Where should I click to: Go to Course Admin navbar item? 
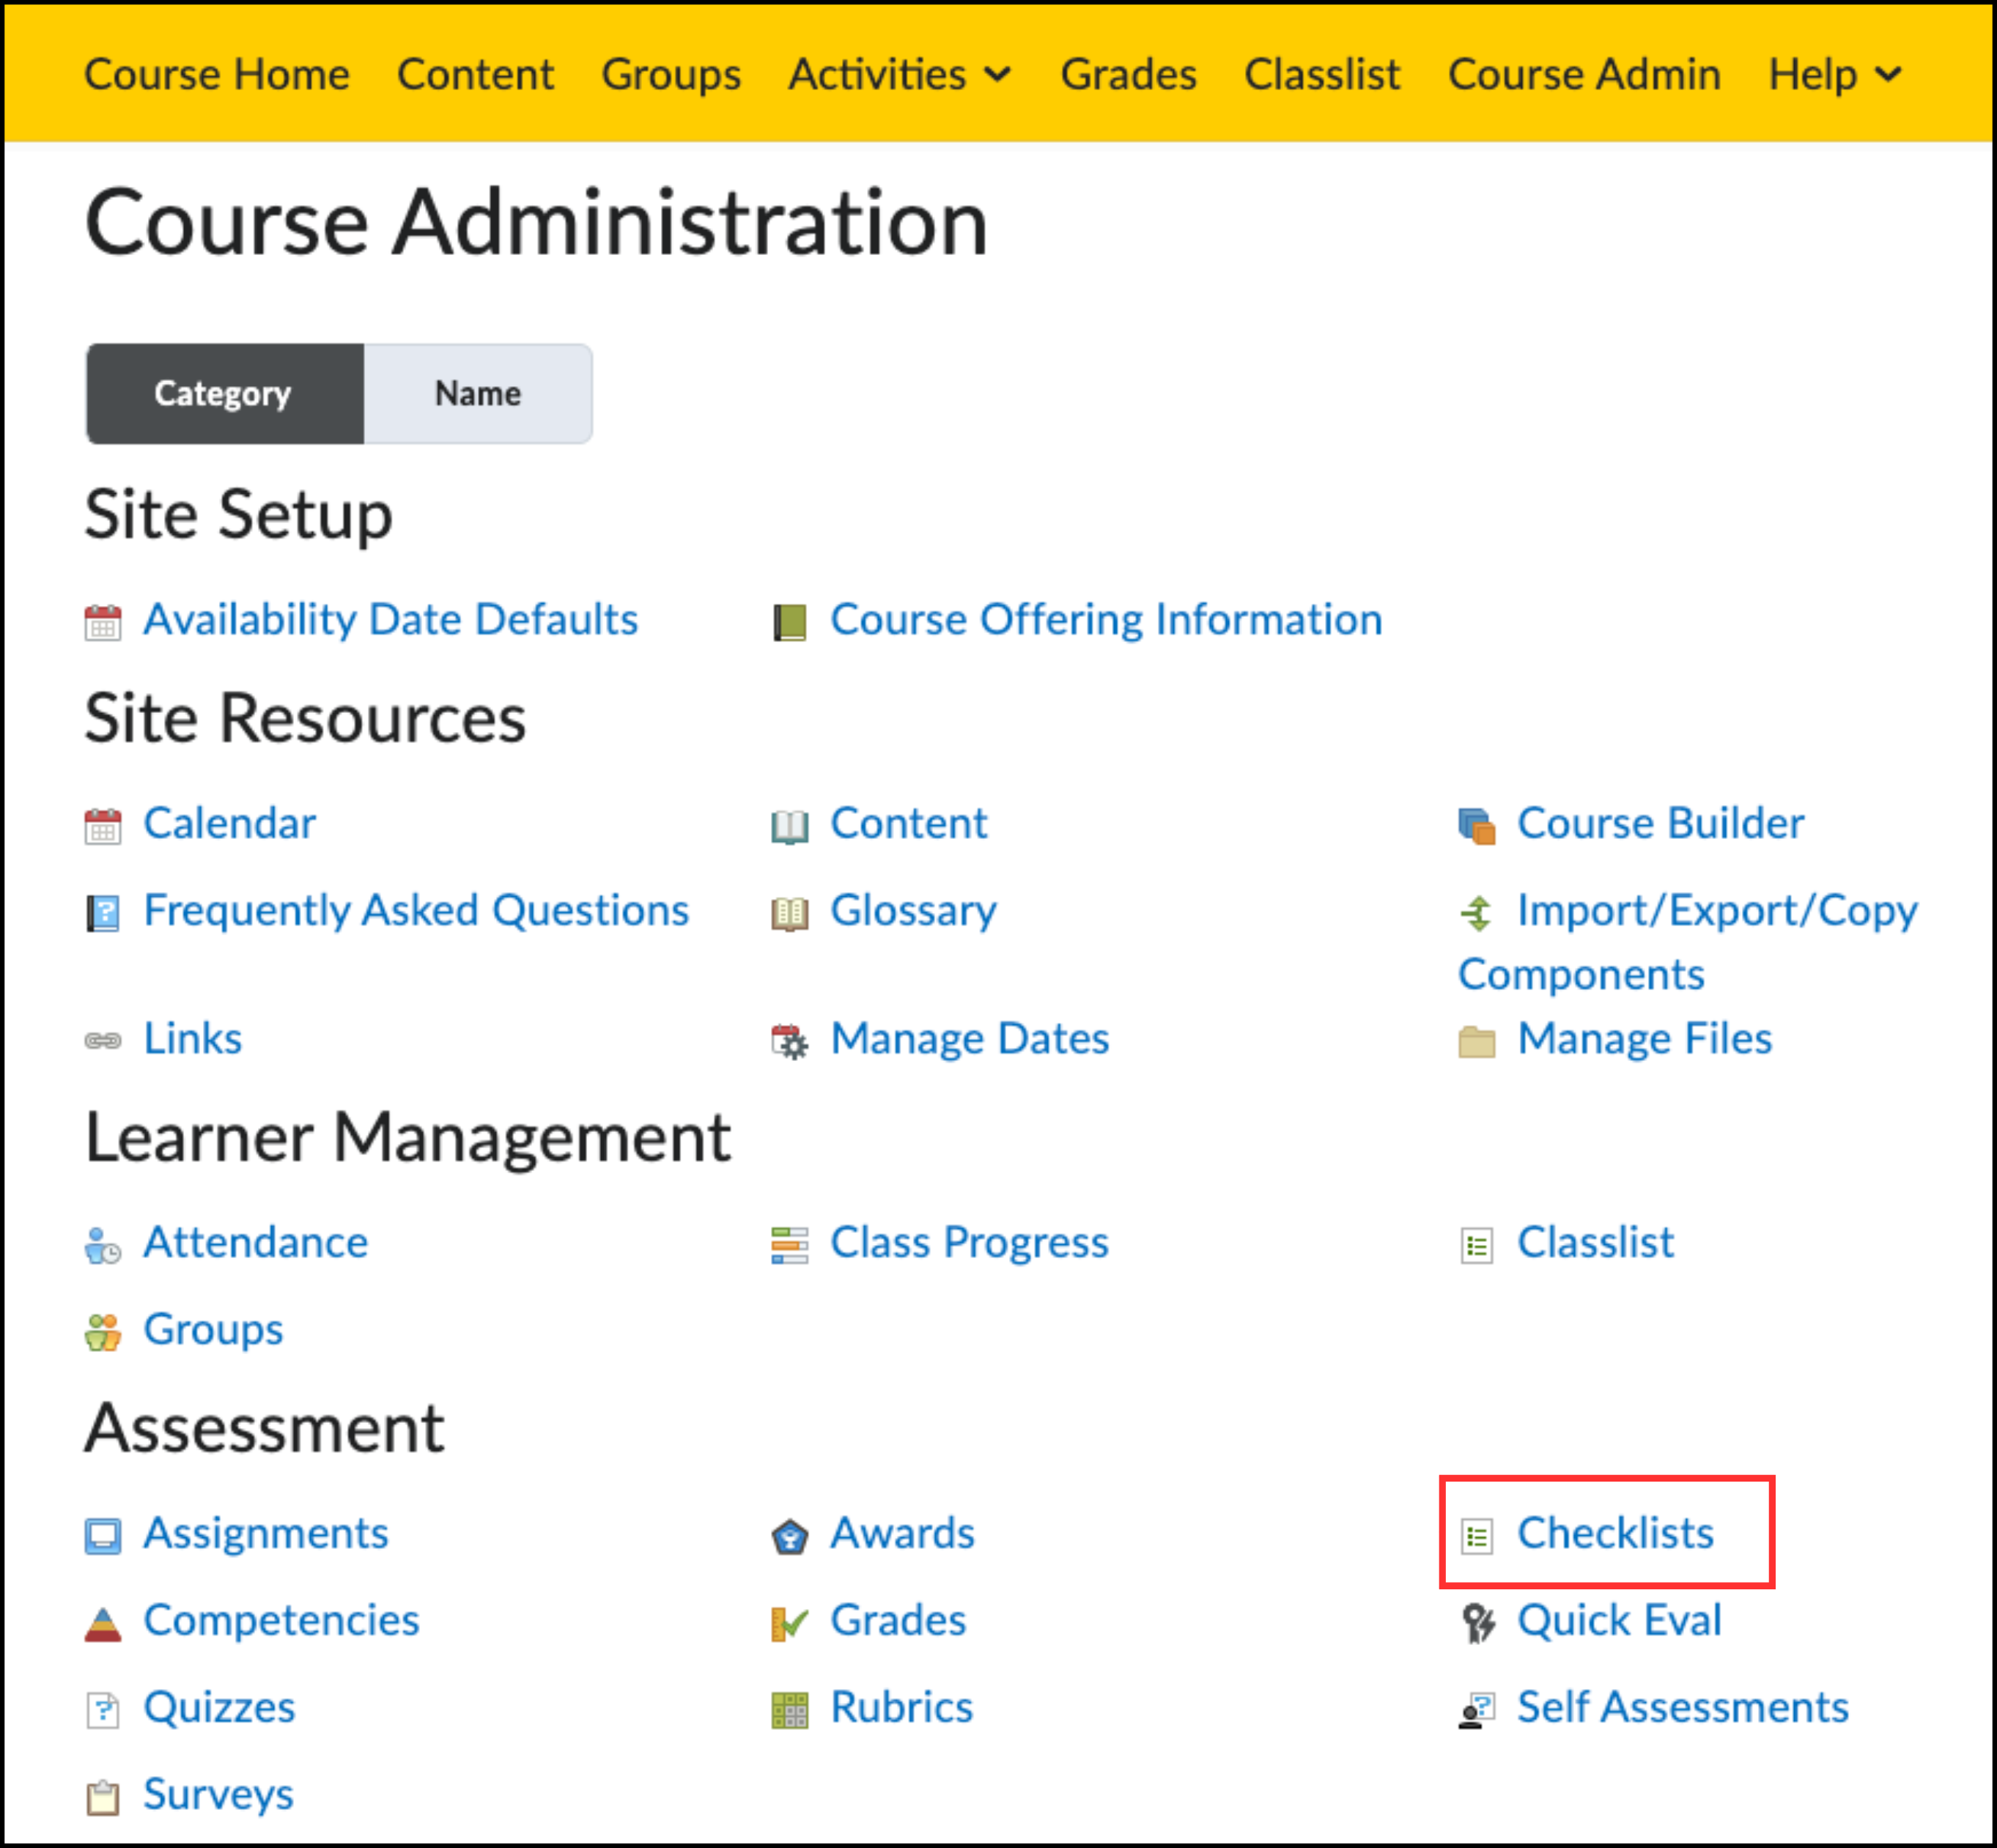click(1584, 74)
